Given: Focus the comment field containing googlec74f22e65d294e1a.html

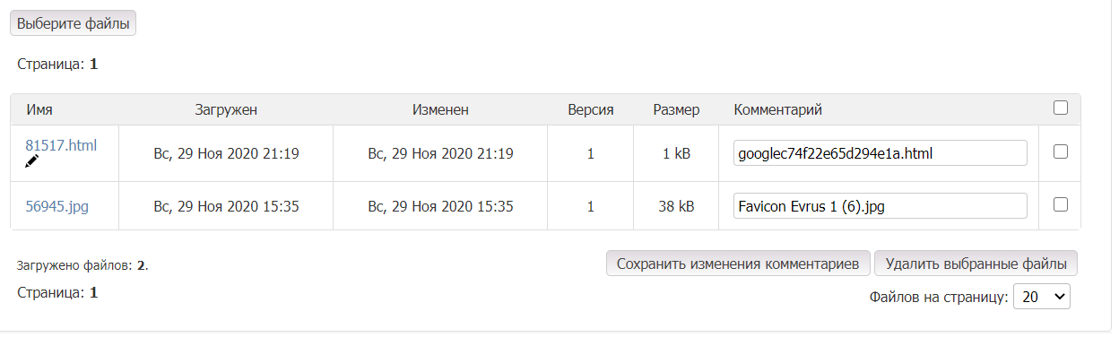Looking at the screenshot, I should pyautogui.click(x=880, y=153).
